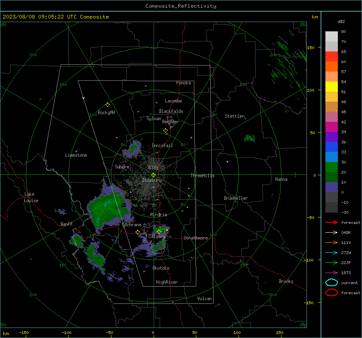Image resolution: width=362 pixels, height=338 pixels.
Task: Click the Strathmore label
Action: pyautogui.click(x=195, y=238)
